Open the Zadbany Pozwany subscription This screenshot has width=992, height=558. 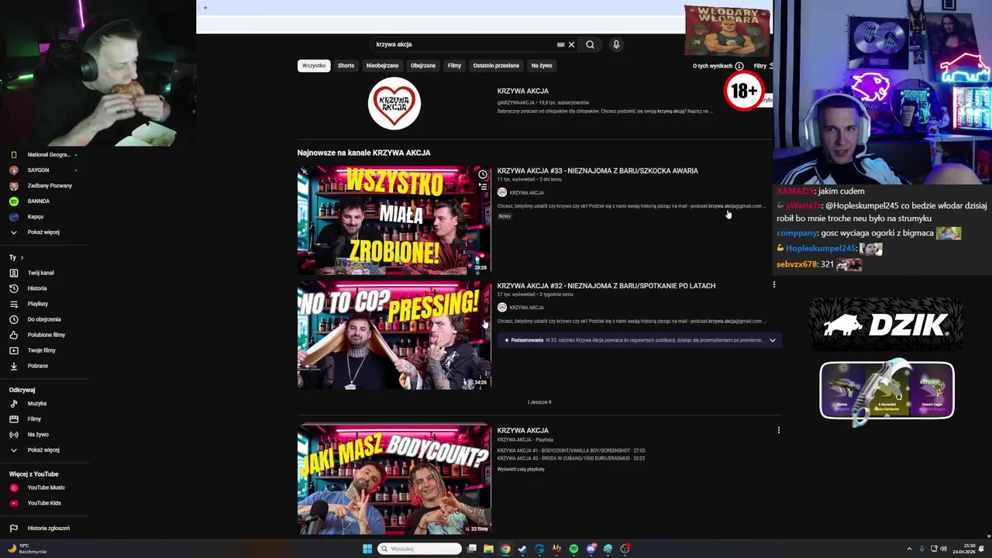50,185
